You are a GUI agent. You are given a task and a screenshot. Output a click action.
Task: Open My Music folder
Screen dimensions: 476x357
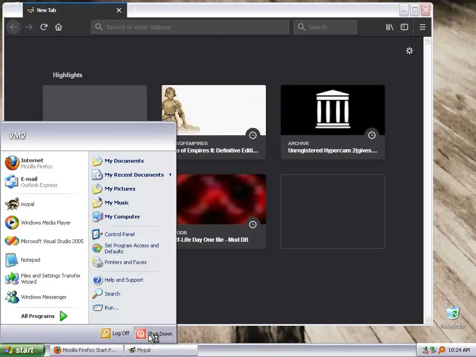click(x=132, y=203)
